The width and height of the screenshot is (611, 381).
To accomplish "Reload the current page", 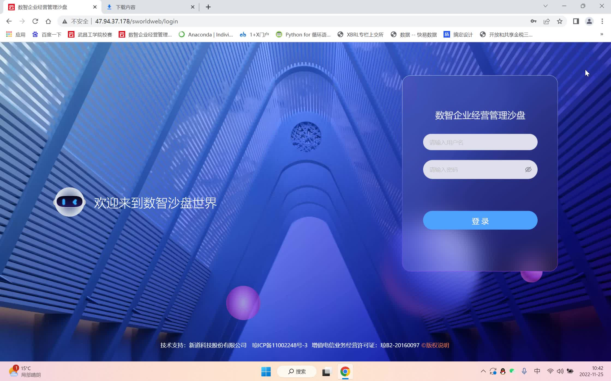I will coord(35,21).
